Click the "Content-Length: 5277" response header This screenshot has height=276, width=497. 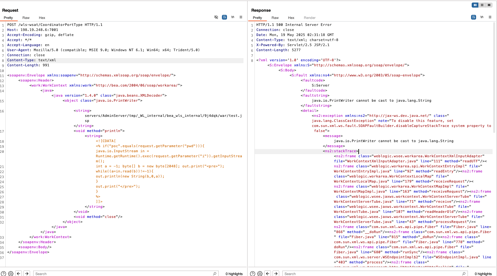point(279,50)
